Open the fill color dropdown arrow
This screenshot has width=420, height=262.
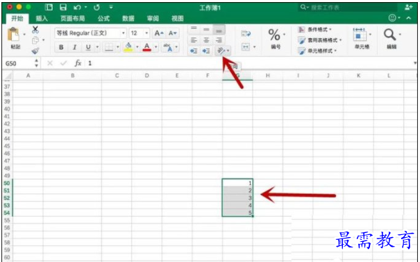coord(137,47)
